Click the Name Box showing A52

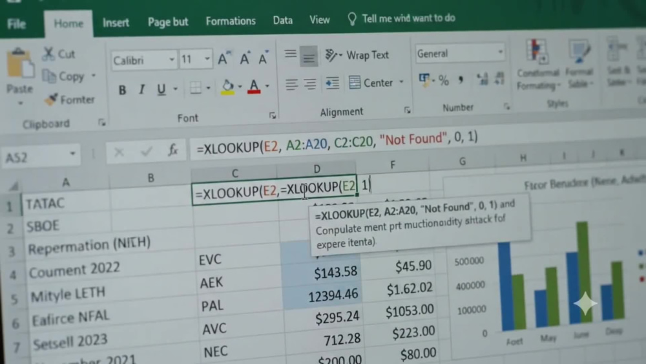coord(40,156)
